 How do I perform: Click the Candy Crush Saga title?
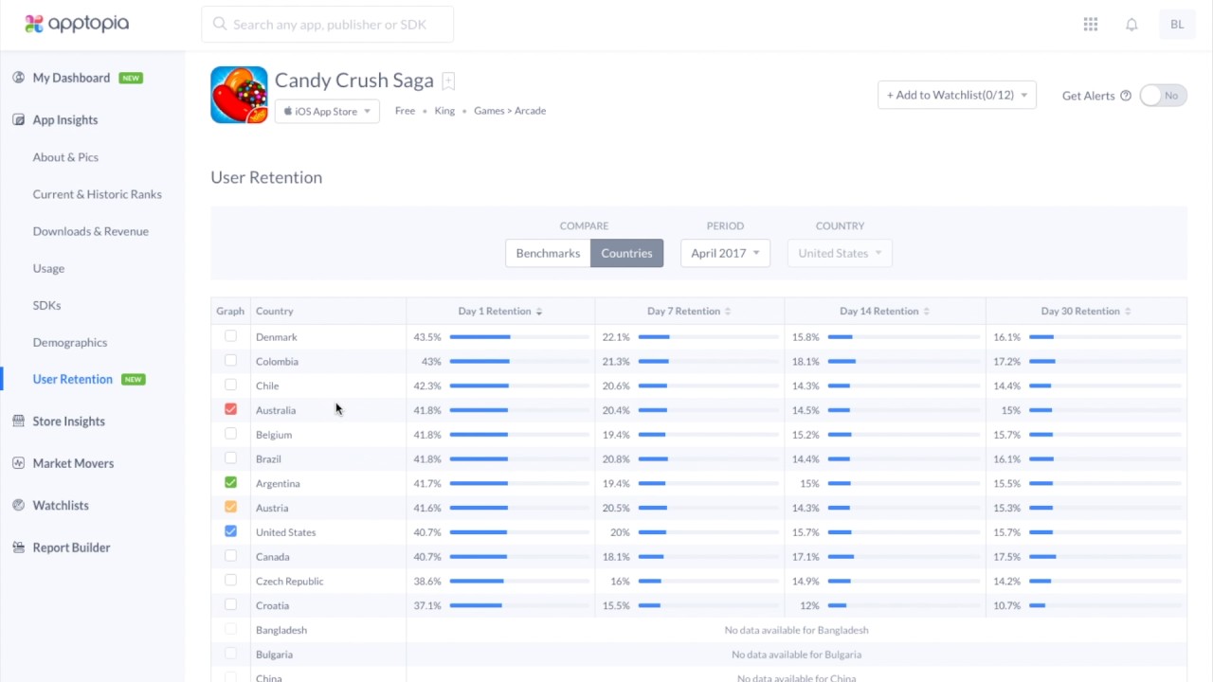click(353, 81)
